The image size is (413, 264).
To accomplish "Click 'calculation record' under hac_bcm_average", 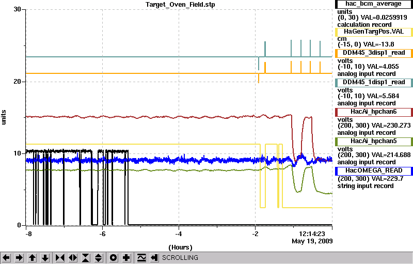I will click(x=364, y=25).
